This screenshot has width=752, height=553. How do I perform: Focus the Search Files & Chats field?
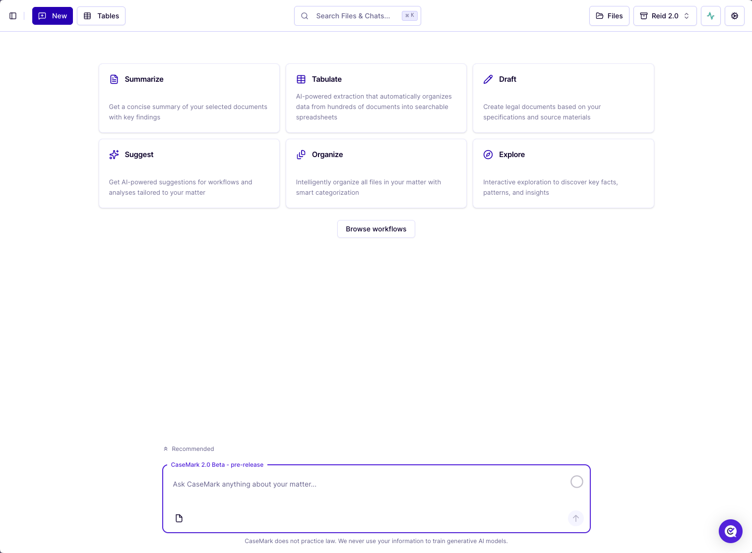pos(353,16)
